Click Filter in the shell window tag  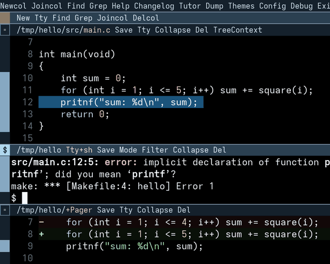tap(155, 150)
